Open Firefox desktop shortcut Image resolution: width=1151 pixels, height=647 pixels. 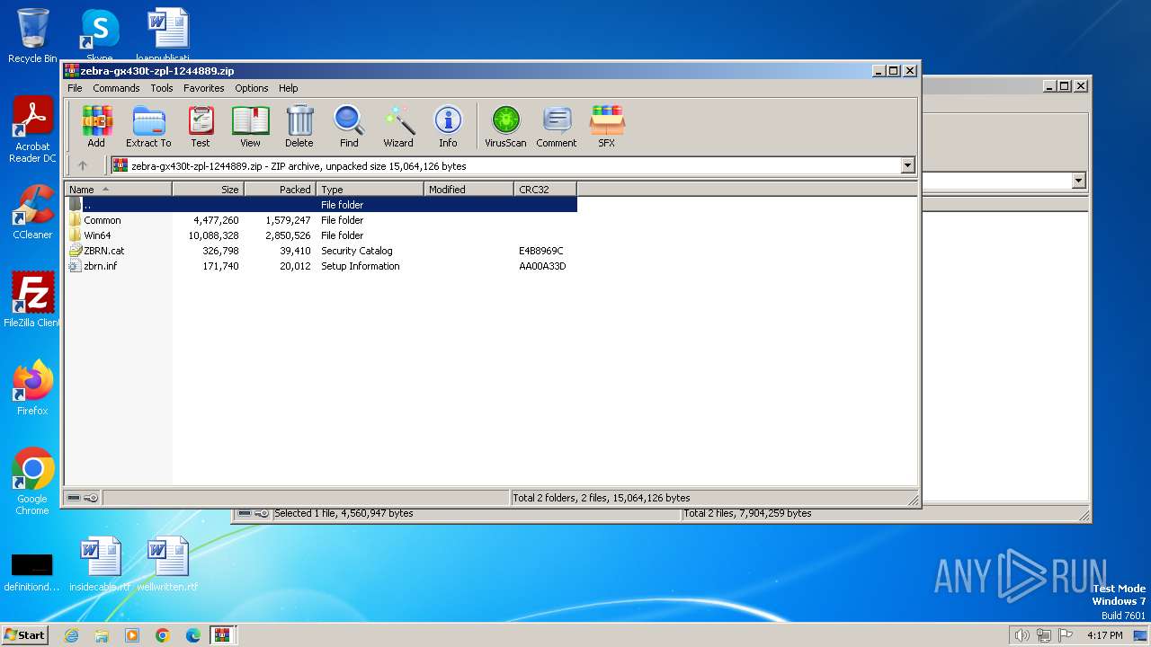point(32,388)
